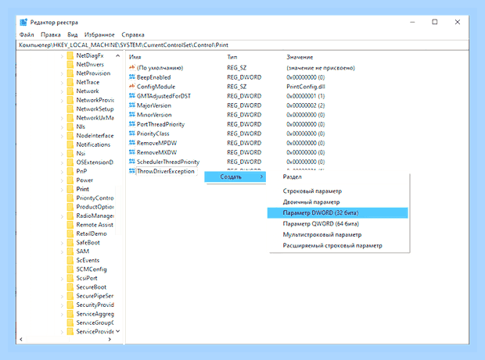Screen dimensions: 485x360
Task: Click the Значение column header
Action: (300, 57)
